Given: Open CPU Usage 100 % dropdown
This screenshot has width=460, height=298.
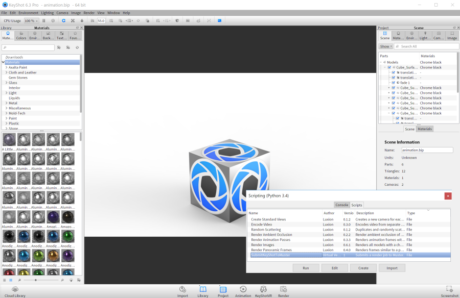Looking at the screenshot, I should pyautogui.click(x=31, y=21).
